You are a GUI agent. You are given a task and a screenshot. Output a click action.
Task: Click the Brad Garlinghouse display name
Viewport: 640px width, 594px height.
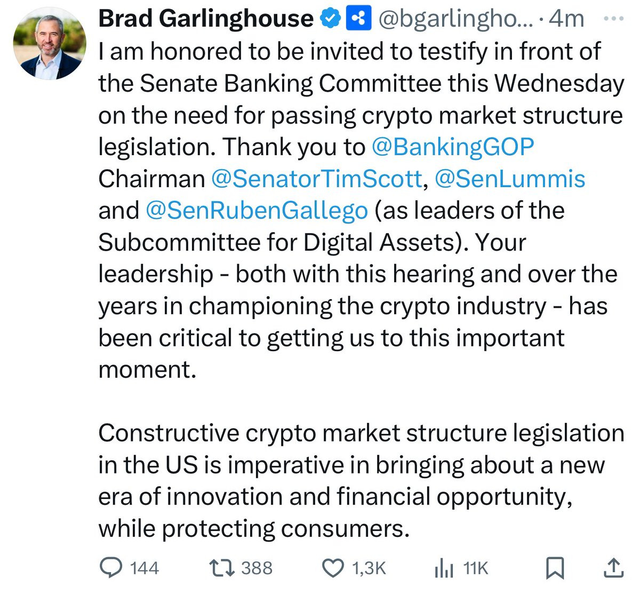pos(206,19)
